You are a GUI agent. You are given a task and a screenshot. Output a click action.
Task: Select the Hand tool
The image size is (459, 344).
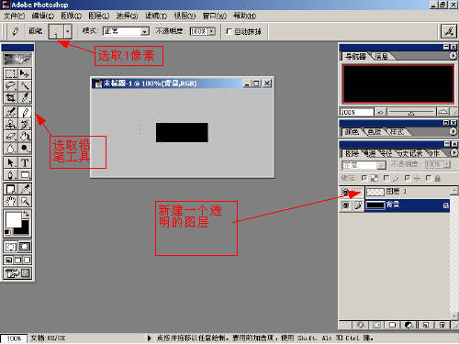pos(10,201)
